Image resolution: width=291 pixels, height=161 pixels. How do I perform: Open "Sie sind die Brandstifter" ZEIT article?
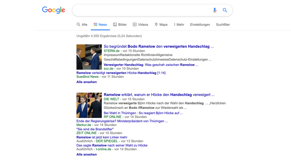click(x=95, y=129)
